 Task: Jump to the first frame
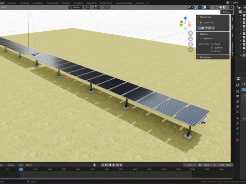pyautogui.click(x=102, y=165)
